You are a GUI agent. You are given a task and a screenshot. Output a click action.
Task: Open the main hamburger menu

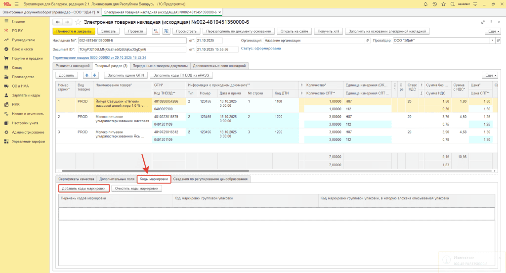(x=16, y=4)
